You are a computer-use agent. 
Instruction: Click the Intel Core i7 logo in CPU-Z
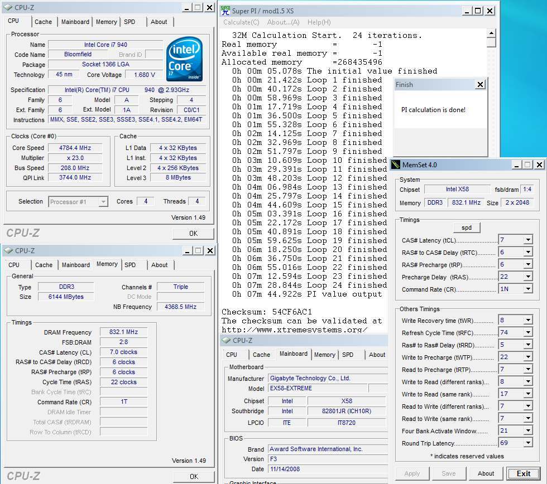184,59
